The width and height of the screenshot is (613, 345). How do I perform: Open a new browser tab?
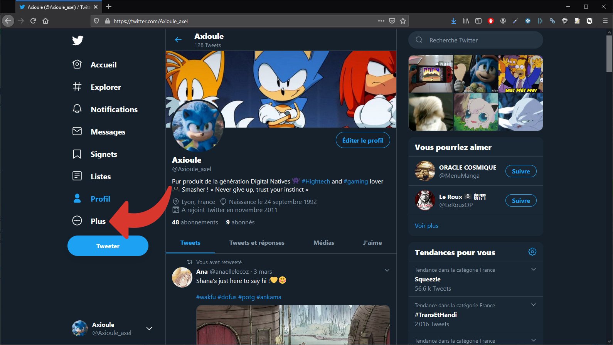(x=109, y=7)
